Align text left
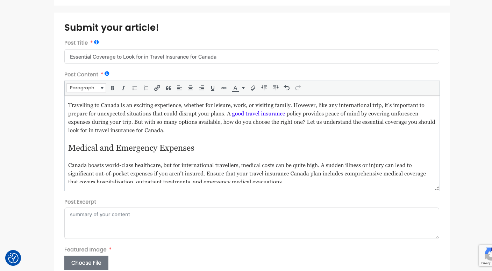This screenshot has height=271, width=492. [x=179, y=88]
